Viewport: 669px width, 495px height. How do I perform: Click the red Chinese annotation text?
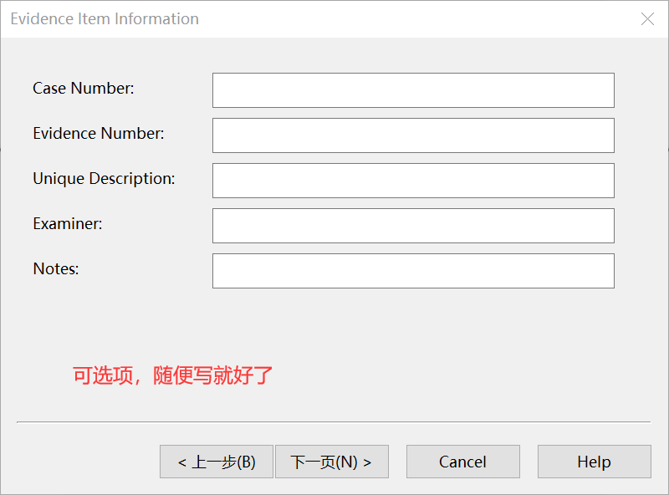point(173,375)
